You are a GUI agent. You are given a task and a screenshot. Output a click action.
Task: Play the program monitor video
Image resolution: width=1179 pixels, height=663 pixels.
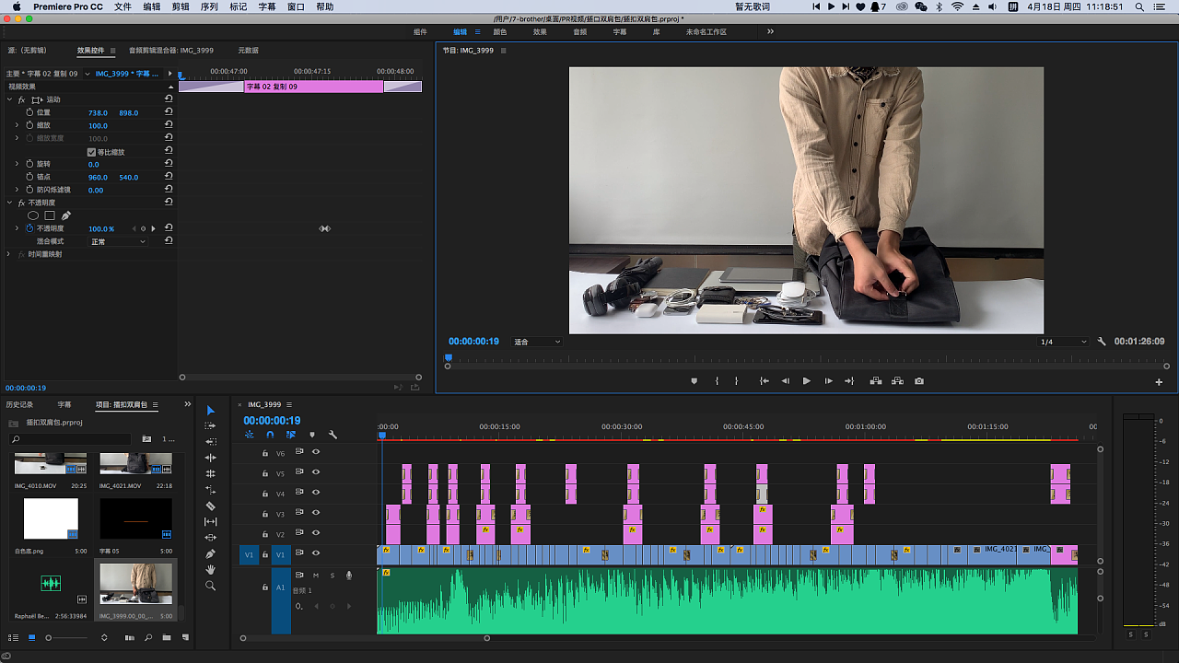(x=807, y=381)
